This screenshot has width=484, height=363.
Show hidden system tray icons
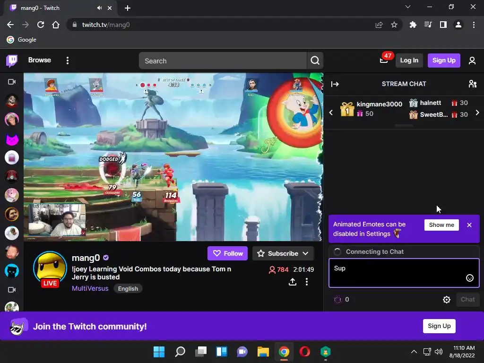tap(414, 352)
